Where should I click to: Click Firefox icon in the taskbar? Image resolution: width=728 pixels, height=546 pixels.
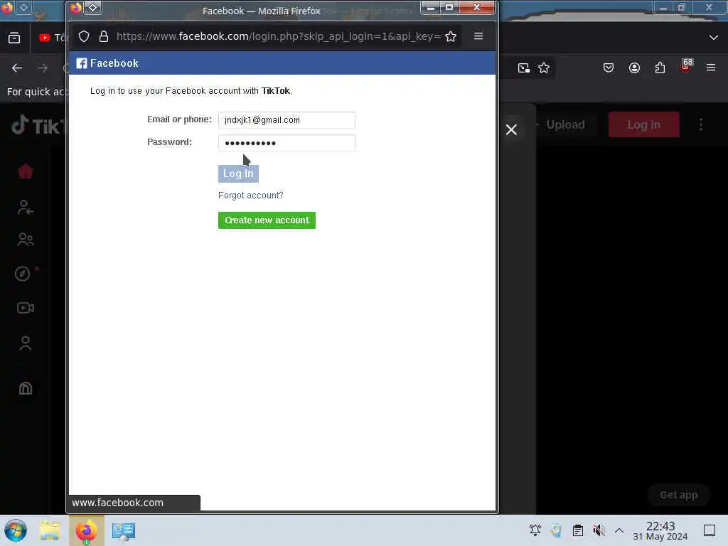86,530
